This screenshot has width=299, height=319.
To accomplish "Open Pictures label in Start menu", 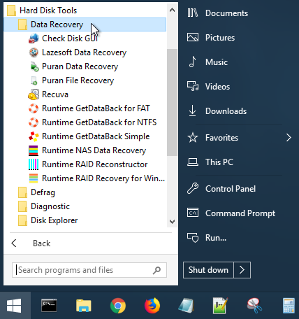I will (220, 38).
